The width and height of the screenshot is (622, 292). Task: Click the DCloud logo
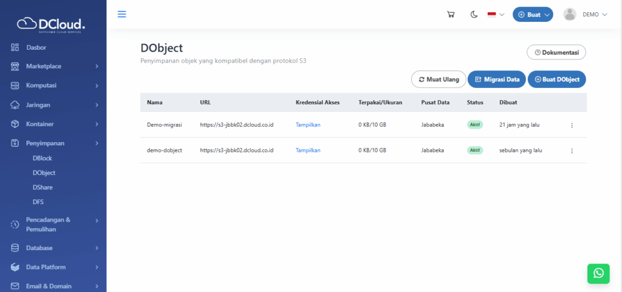tap(52, 24)
